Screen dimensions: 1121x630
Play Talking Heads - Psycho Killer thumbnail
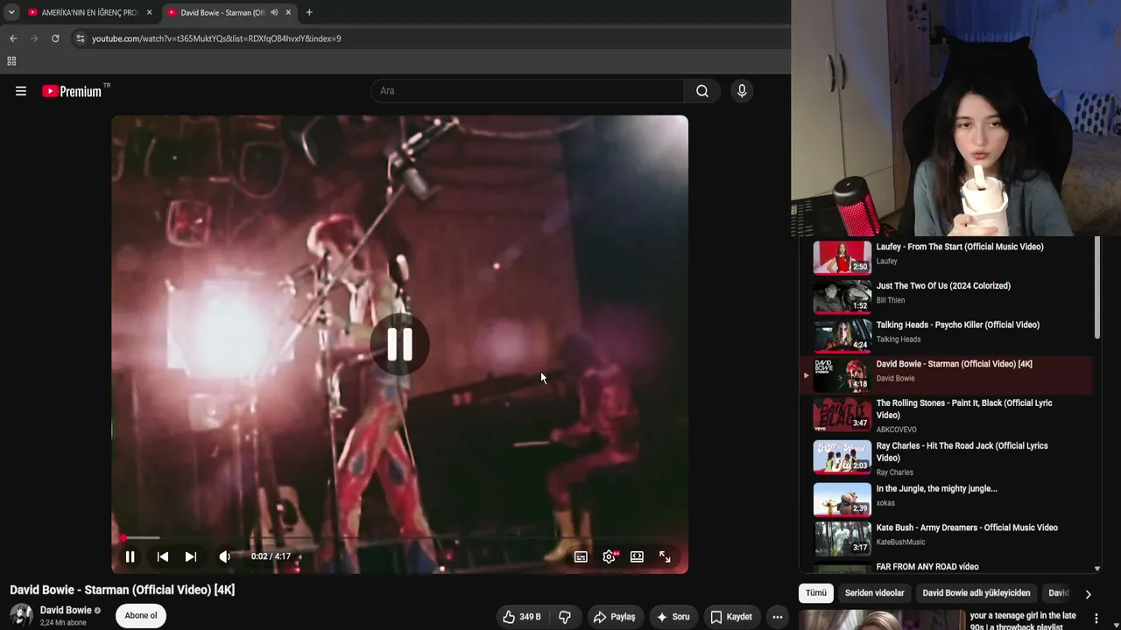843,336
